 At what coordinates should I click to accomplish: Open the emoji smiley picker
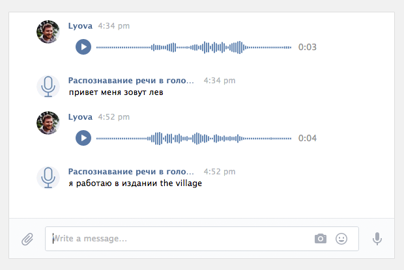click(341, 239)
